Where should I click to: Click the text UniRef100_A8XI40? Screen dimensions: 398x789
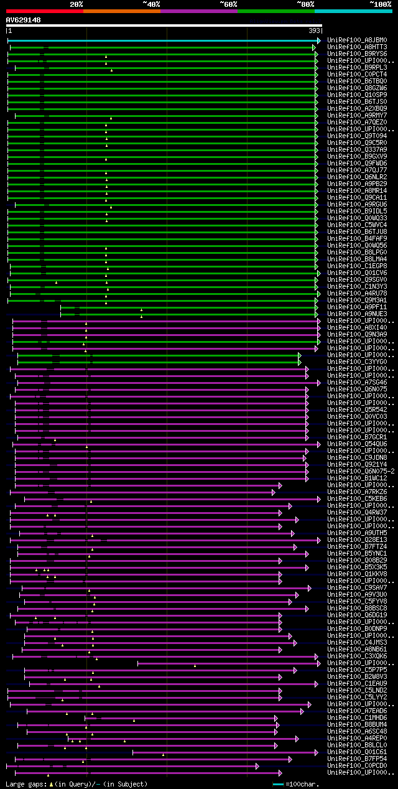click(x=358, y=328)
